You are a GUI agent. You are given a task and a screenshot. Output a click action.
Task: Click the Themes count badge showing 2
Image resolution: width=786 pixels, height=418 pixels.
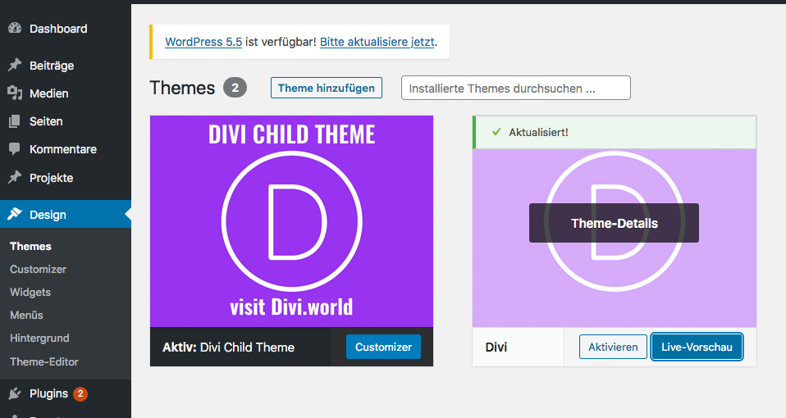tap(235, 88)
